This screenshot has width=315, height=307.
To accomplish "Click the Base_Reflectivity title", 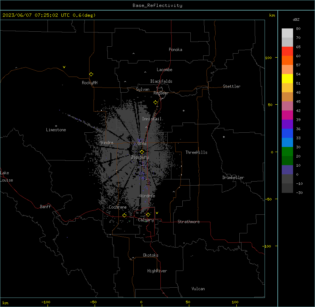I will tap(157, 5).
